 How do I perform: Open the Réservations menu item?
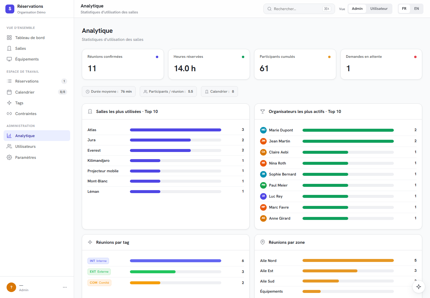pyautogui.click(x=37, y=81)
